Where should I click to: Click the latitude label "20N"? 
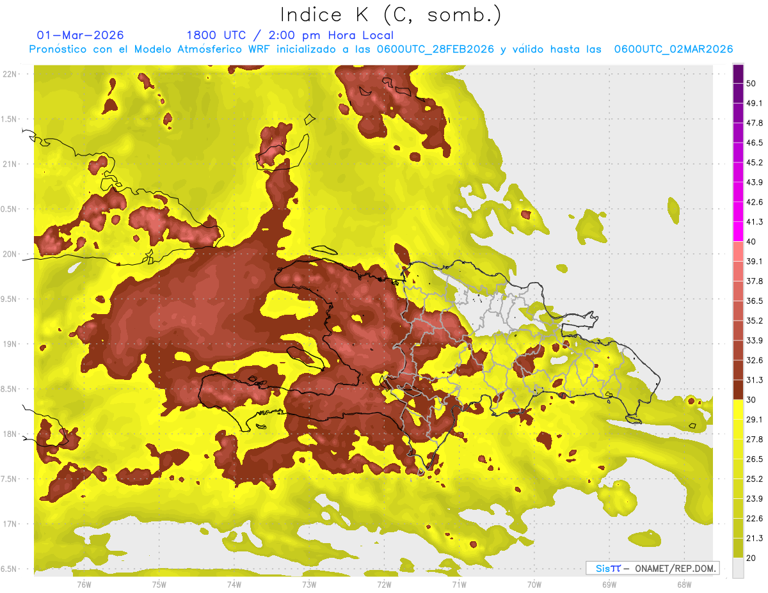(11, 254)
